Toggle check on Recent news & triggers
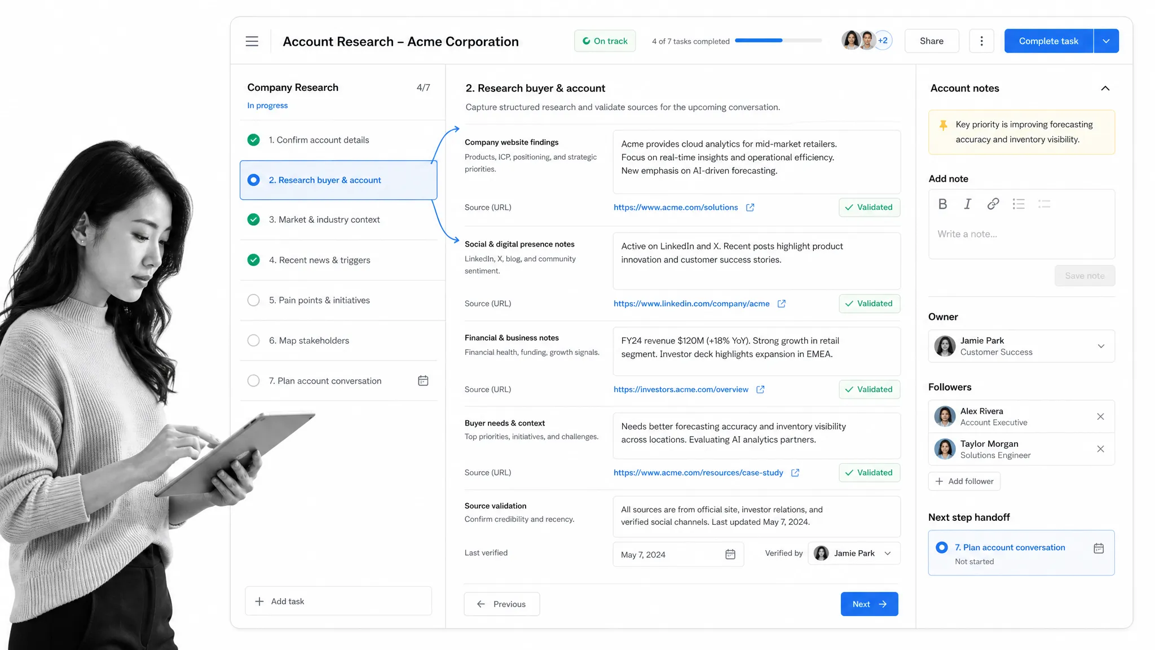This screenshot has height=650, width=1155. click(254, 260)
